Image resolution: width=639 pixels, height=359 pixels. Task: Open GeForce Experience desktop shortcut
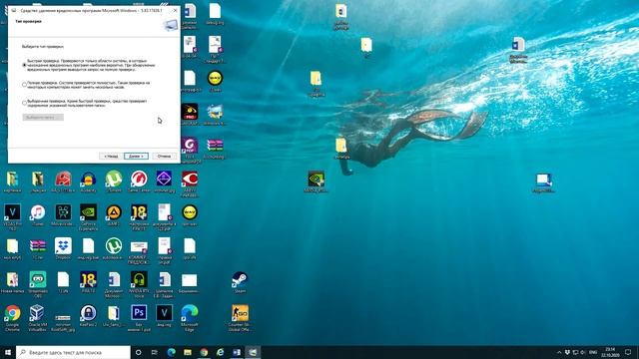tap(89, 217)
